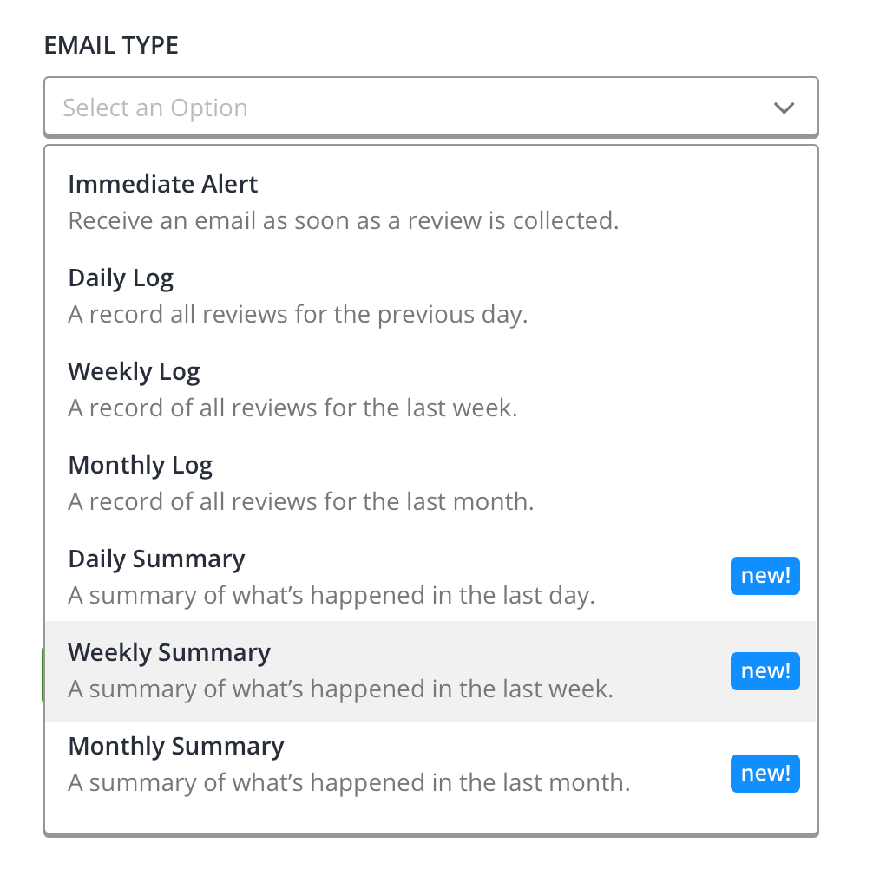
Task: Click the new! badge beside Weekly Summary
Action: click(765, 670)
